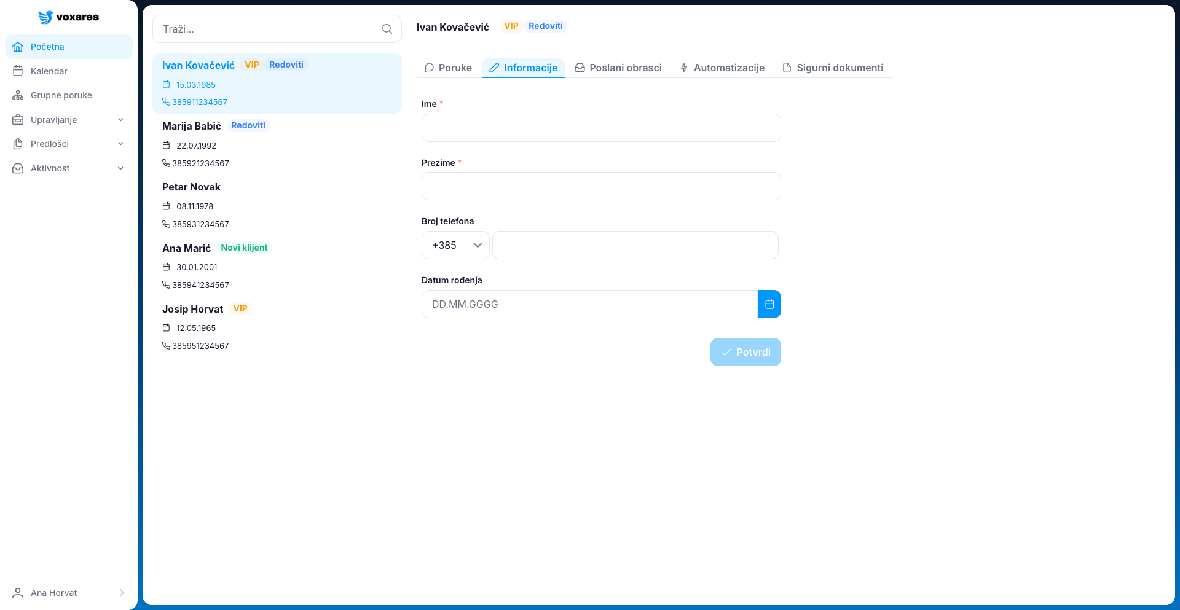
Task: Go to Grupne poruke in sidebar
Action: click(61, 95)
